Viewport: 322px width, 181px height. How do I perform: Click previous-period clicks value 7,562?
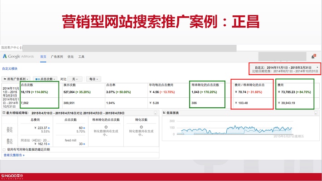coord(24,103)
